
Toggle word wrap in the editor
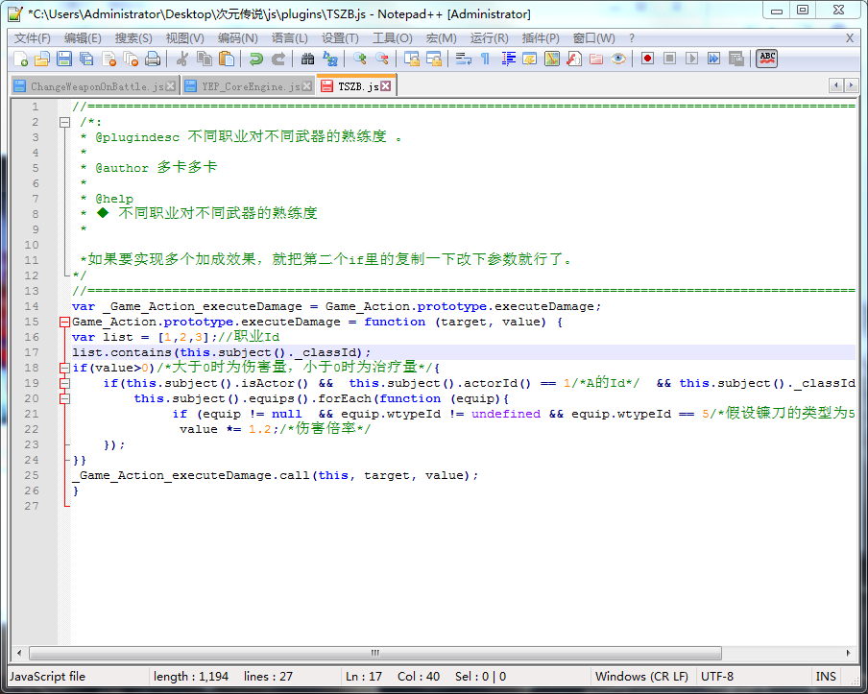pos(464,59)
